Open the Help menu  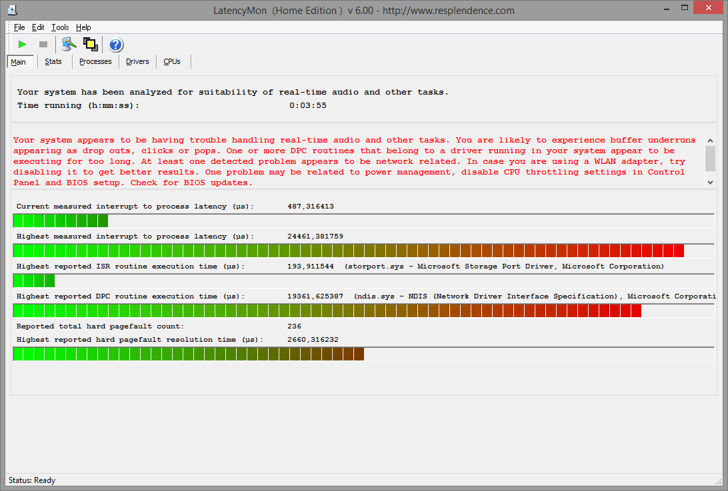click(83, 27)
